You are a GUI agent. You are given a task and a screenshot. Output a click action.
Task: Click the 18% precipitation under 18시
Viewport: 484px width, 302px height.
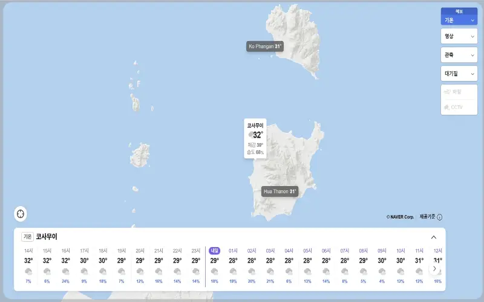click(x=103, y=281)
